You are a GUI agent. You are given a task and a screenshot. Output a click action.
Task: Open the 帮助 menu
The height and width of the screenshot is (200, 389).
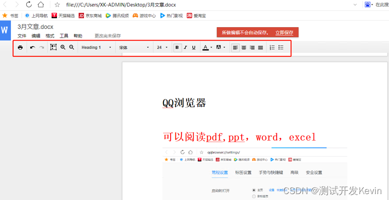click(78, 36)
